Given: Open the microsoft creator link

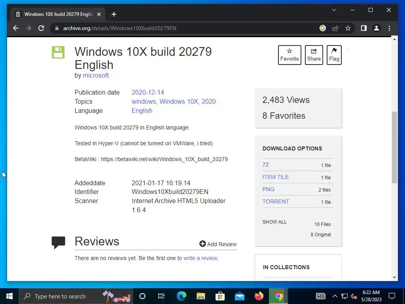Looking at the screenshot, I should coord(96,75).
